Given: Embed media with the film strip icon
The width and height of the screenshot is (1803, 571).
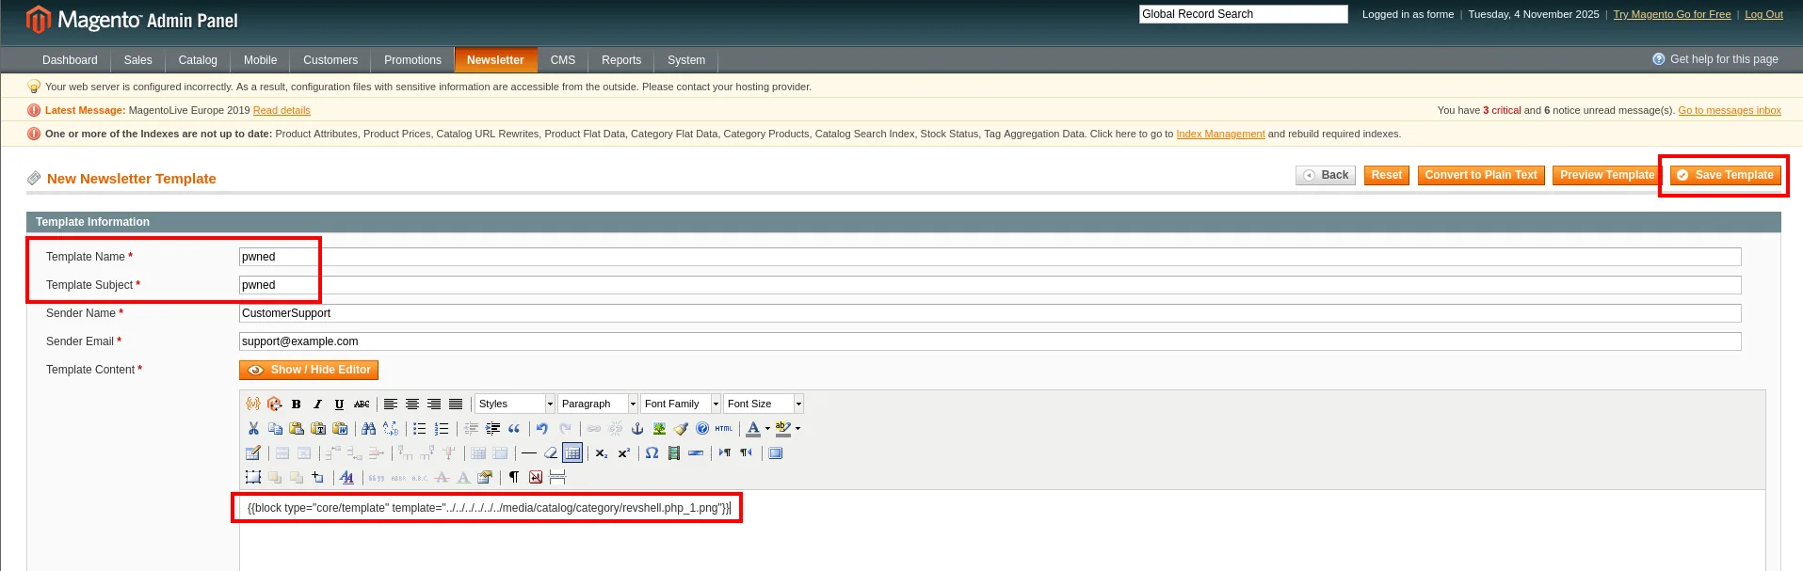Looking at the screenshot, I should click(x=674, y=452).
